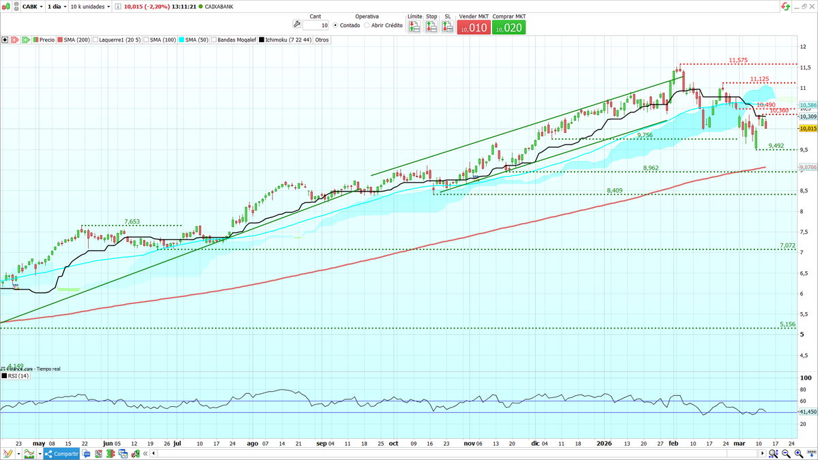This screenshot has height=460, width=818.
Task: Click the 9,756 support level label
Action: pos(645,136)
